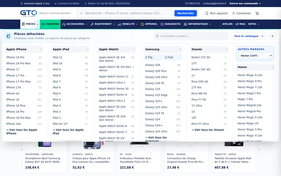
Task: Expand the Équipement dropdown chevron
Action: (114, 24)
